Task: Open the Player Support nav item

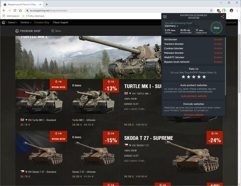Action: pyautogui.click(x=61, y=23)
